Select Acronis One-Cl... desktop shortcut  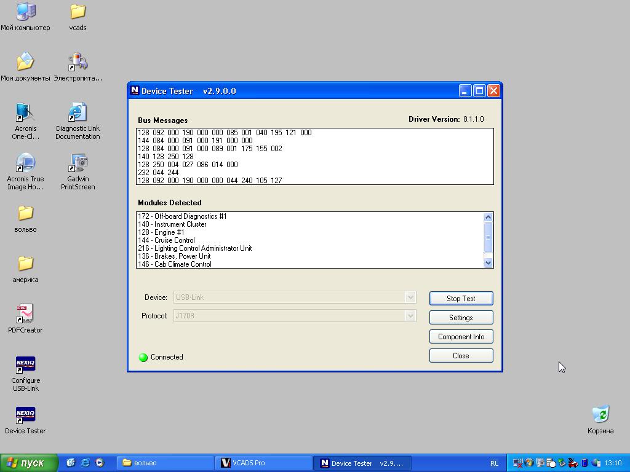(25, 121)
